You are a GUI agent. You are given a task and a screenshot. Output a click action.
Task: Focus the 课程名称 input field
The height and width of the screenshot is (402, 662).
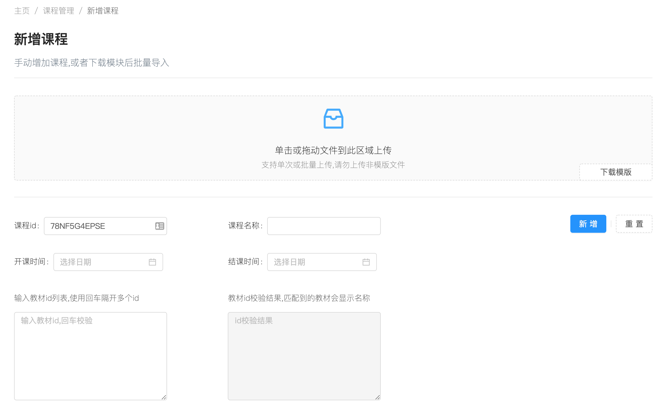(324, 226)
